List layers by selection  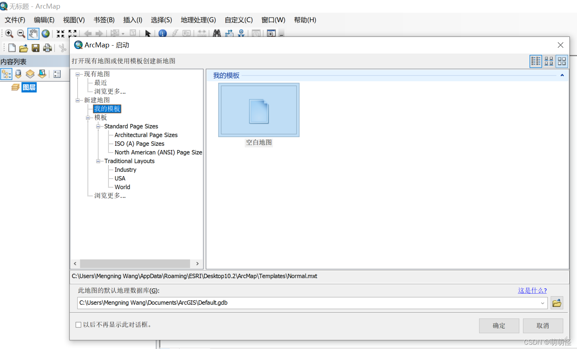(42, 74)
